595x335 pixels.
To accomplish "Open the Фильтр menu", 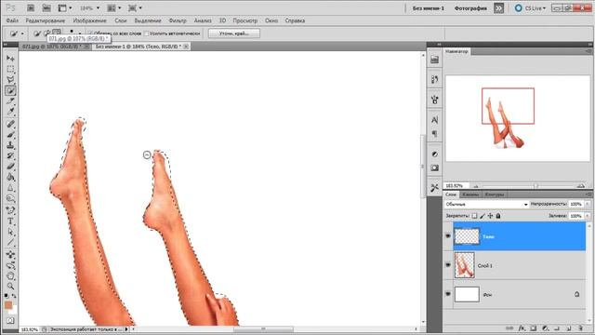I will click(178, 20).
